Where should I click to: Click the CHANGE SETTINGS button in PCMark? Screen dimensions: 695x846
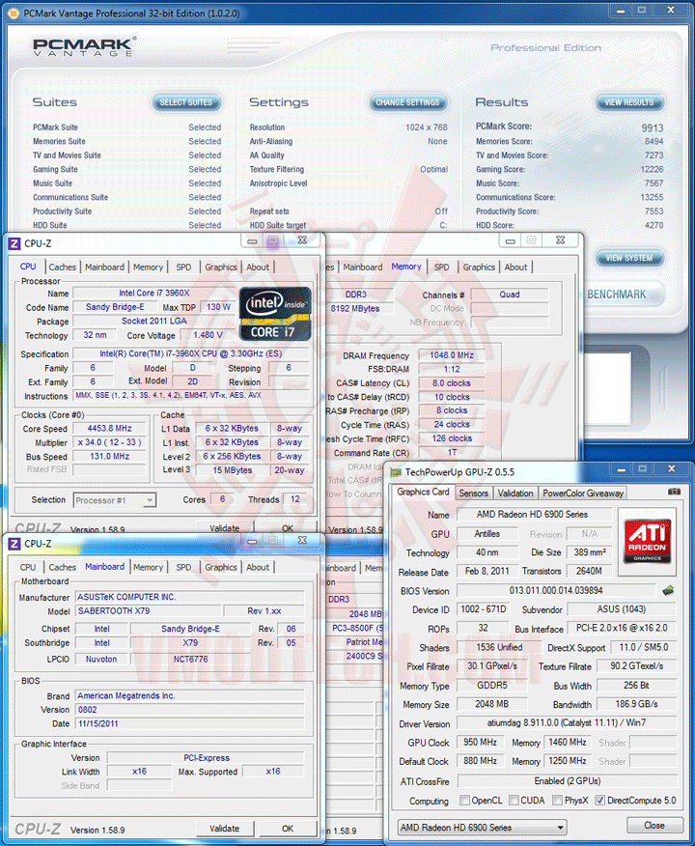(407, 102)
